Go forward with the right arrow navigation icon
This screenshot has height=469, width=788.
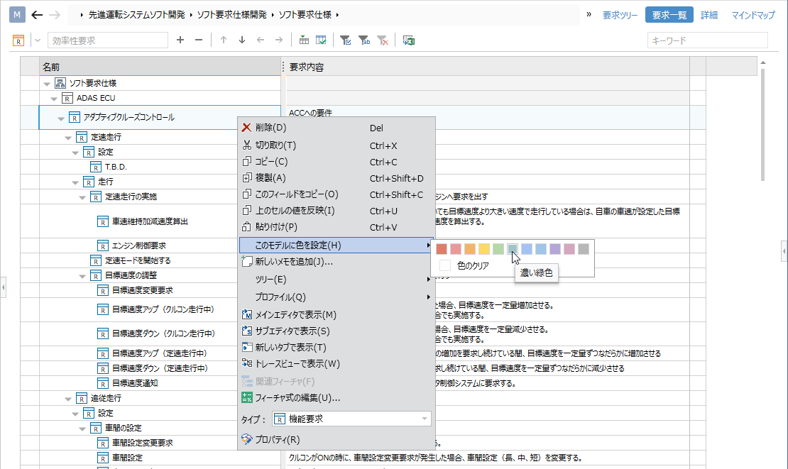tap(54, 15)
